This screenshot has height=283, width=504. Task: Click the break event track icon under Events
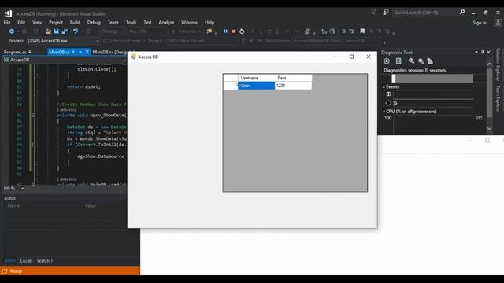(388, 94)
